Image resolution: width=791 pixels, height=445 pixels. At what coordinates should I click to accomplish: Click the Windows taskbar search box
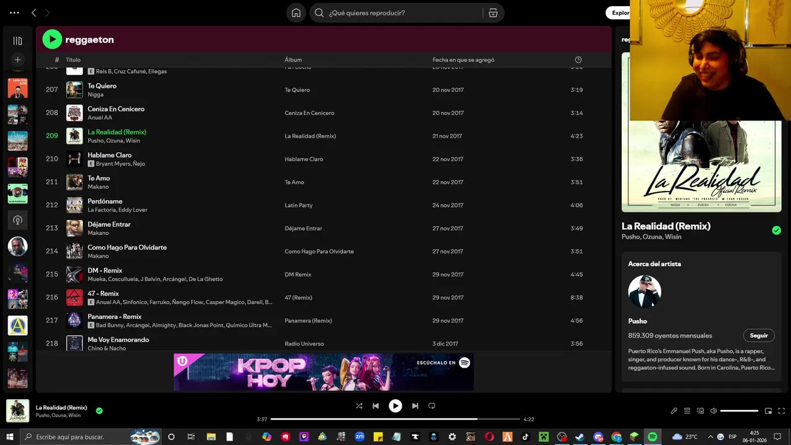point(91,437)
